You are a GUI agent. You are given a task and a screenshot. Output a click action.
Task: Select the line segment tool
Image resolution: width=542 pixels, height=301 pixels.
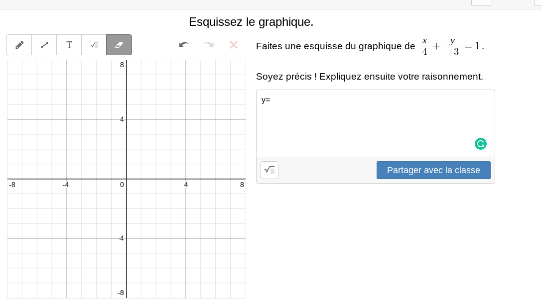point(44,45)
